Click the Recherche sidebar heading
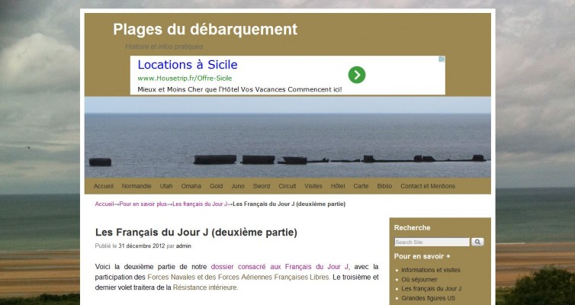This screenshot has width=575, height=305. pos(412,228)
